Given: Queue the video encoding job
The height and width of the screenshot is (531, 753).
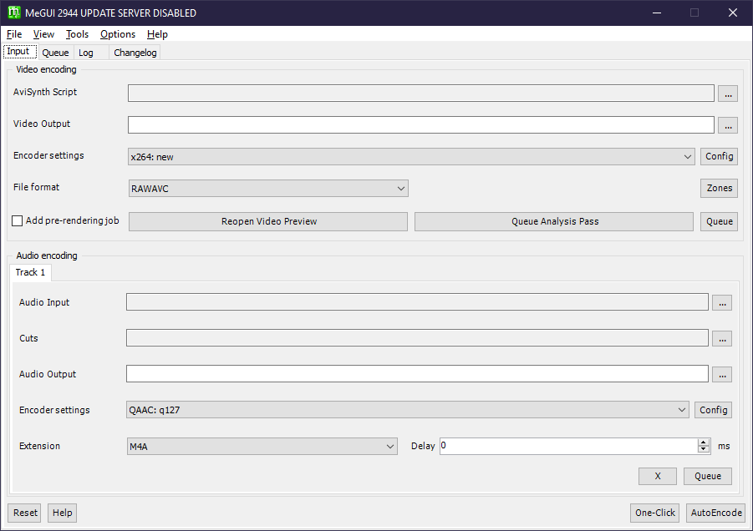Looking at the screenshot, I should pyautogui.click(x=719, y=221).
